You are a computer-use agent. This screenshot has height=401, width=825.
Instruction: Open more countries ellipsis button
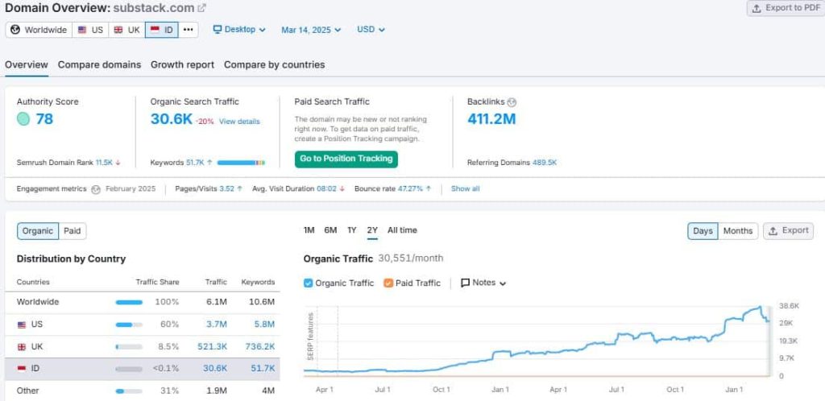pos(188,30)
